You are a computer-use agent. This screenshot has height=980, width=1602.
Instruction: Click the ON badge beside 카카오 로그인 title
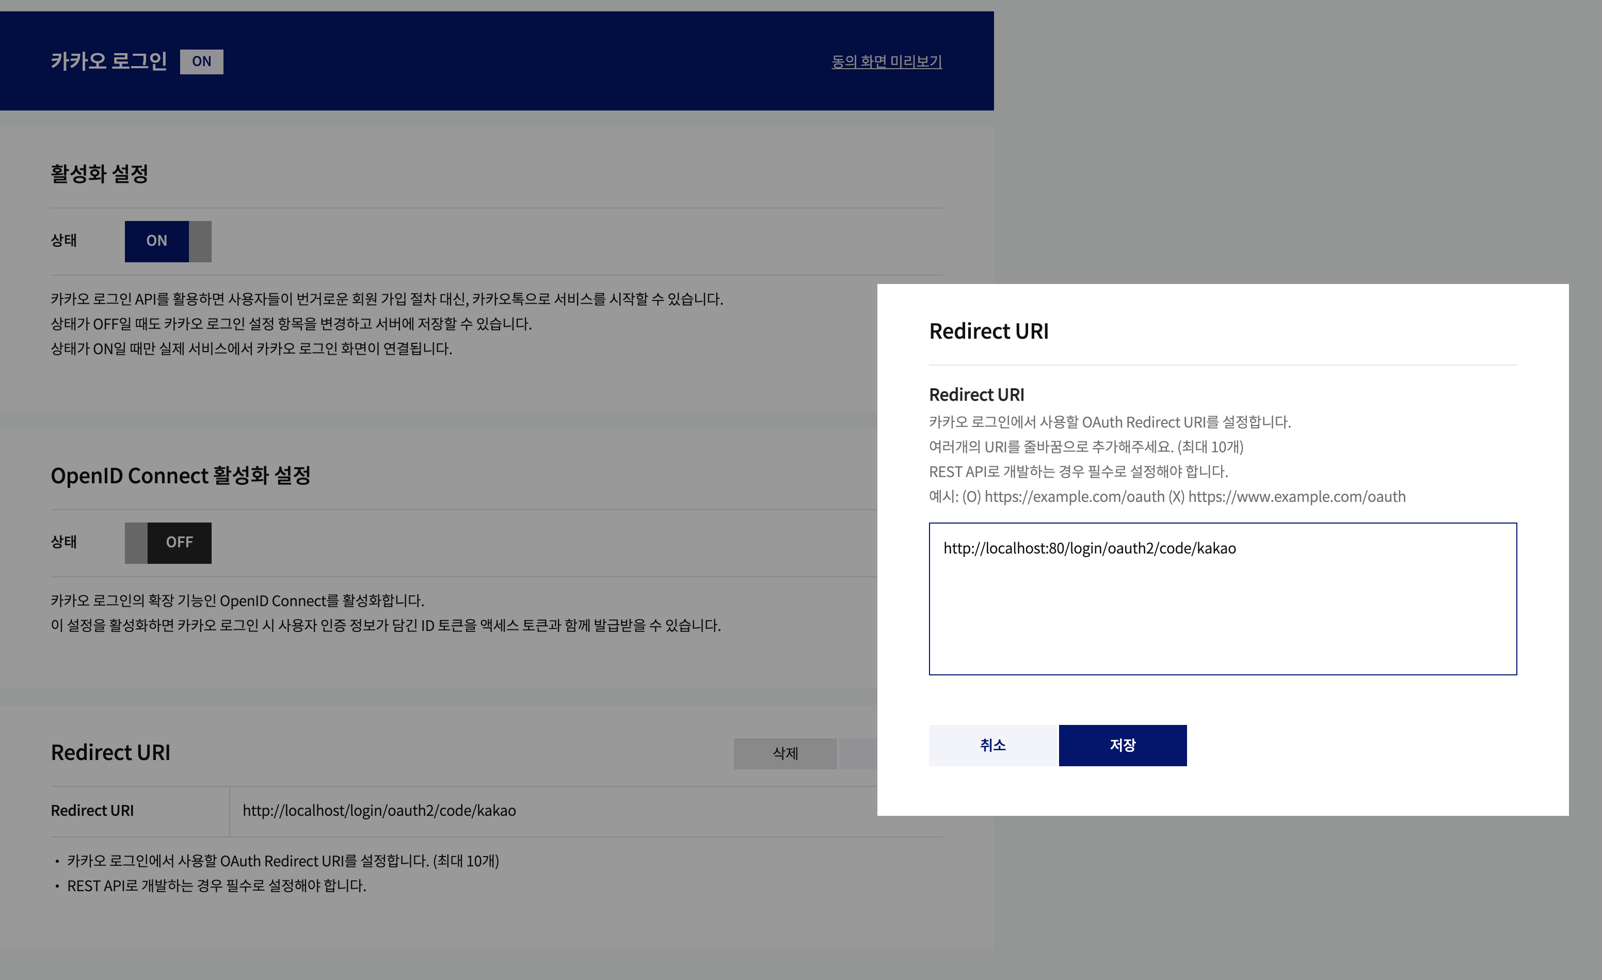click(x=202, y=62)
